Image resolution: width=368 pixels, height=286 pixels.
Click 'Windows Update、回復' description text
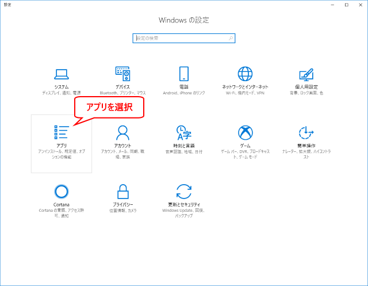tap(184, 213)
